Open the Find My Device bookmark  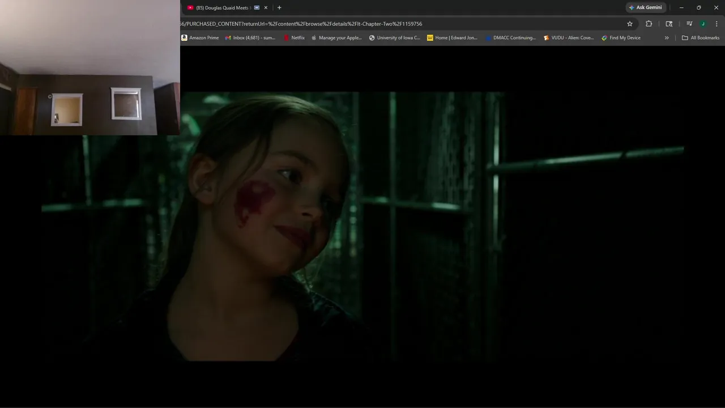tap(621, 38)
